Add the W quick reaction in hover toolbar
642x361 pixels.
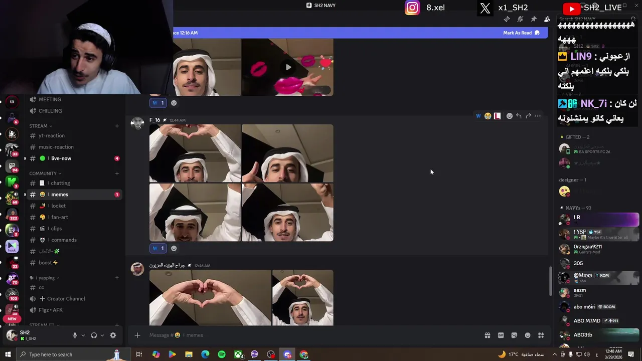tap(478, 116)
